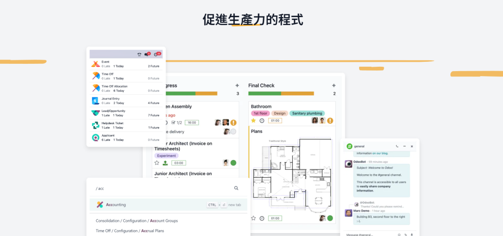Screen dimensions: 503x236
Task: Click '6 Today' in the Time Off Allocation row
Action: click(x=118, y=91)
